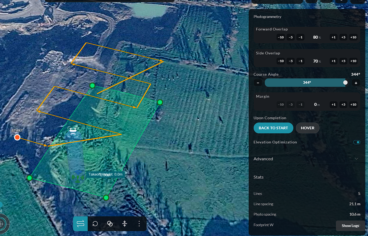Decrease Margin by 1
368x236 pixels.
300,105
